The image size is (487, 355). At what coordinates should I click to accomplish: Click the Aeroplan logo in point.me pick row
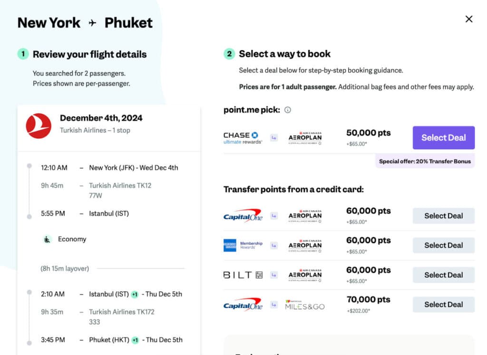pyautogui.click(x=305, y=138)
